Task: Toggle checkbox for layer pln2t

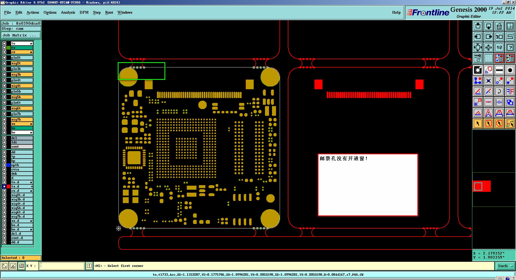Action: (x=4, y=58)
